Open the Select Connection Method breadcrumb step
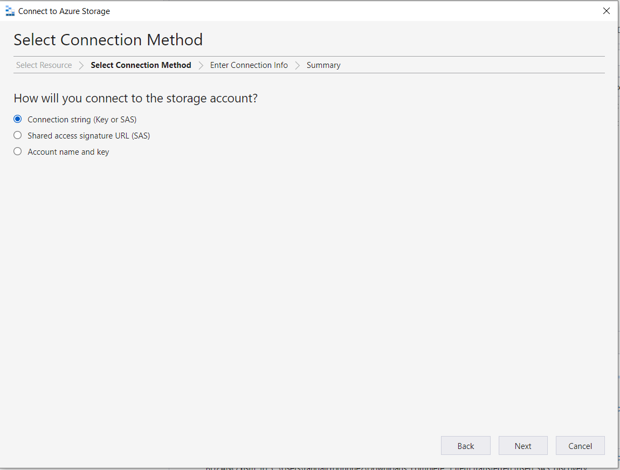Image resolution: width=620 pixels, height=470 pixels. point(141,65)
